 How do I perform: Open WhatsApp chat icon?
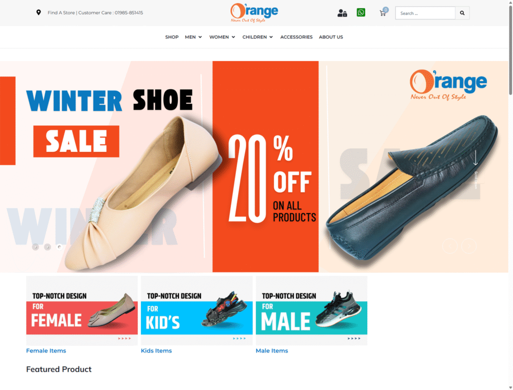point(361,13)
